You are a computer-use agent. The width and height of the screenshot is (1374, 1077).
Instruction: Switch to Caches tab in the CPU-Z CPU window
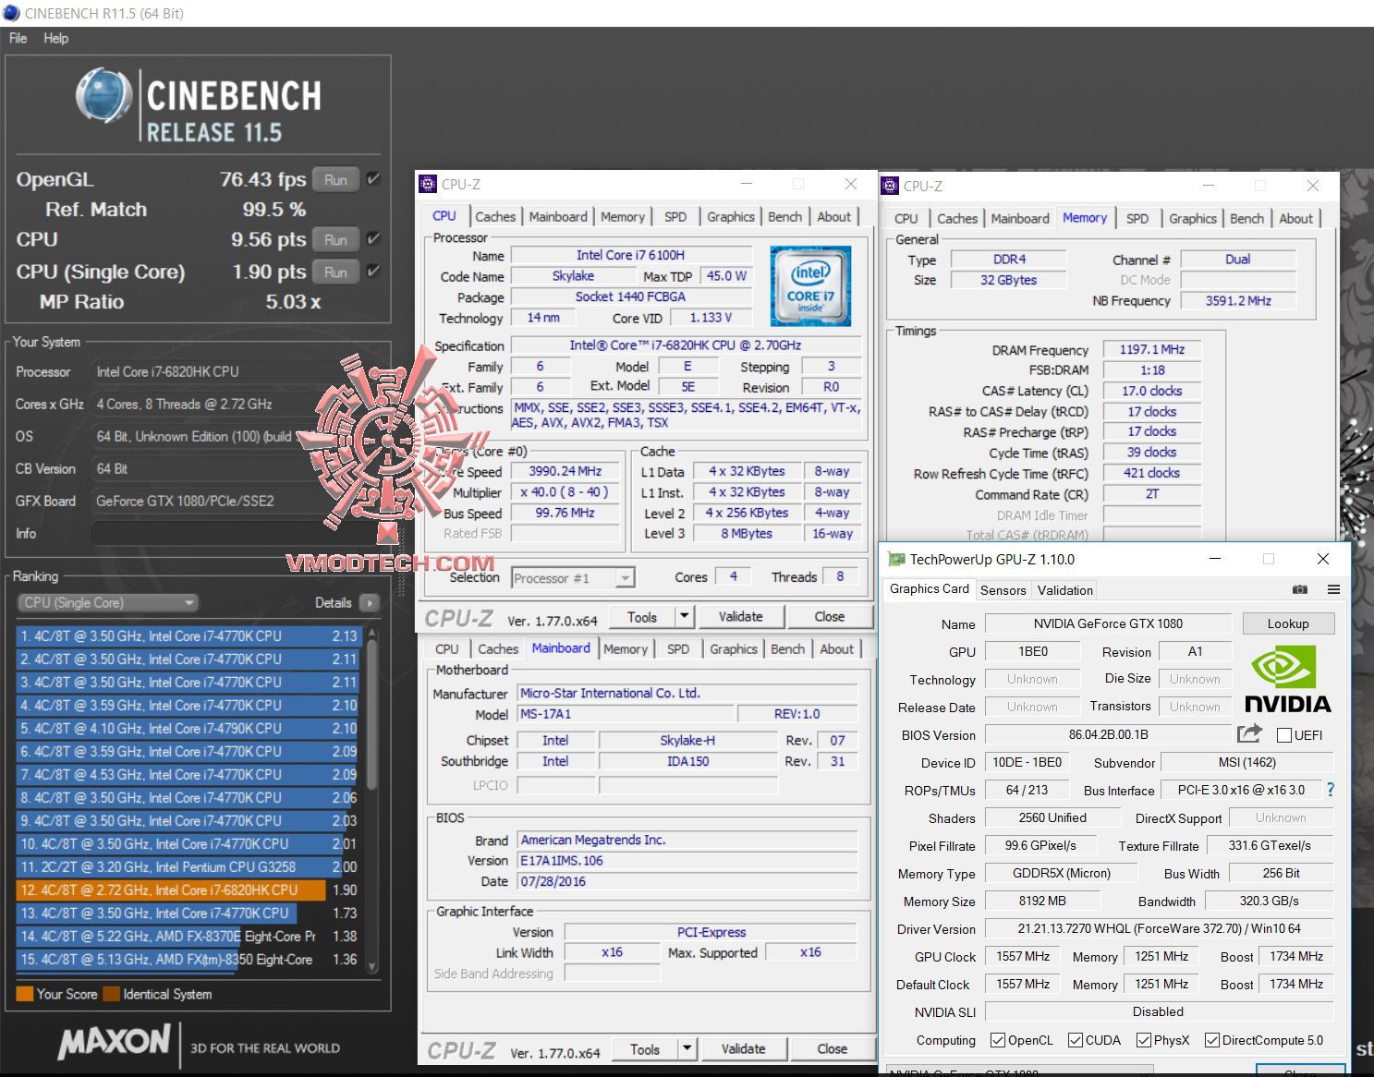[495, 216]
